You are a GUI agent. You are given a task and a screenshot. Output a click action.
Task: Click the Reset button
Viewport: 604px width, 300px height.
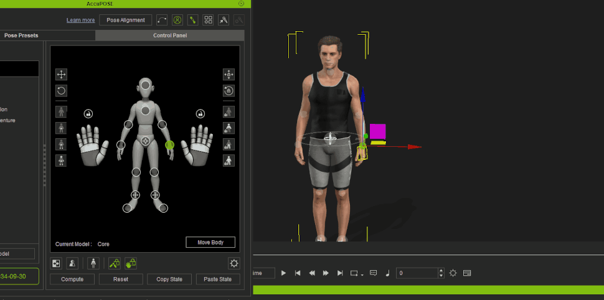tap(121, 279)
